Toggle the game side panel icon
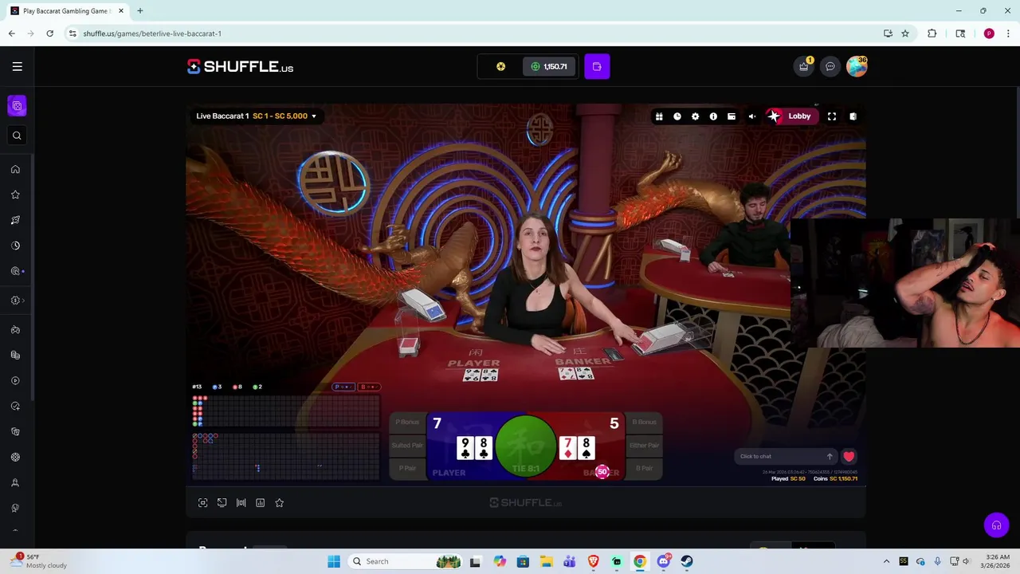The width and height of the screenshot is (1020, 574). (x=853, y=117)
